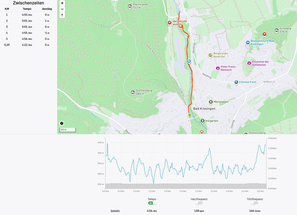Screen dimensions: 297x215
Task: Turn off the Tempo chart toggle
Action: click(x=152, y=203)
